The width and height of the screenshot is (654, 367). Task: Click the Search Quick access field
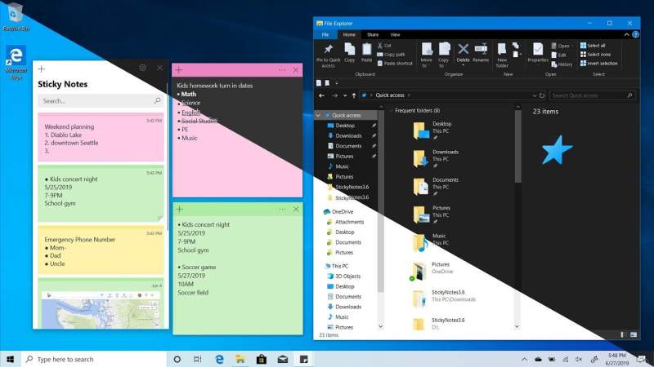tap(592, 95)
